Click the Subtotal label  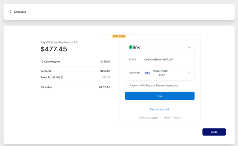pyautogui.click(x=45, y=71)
